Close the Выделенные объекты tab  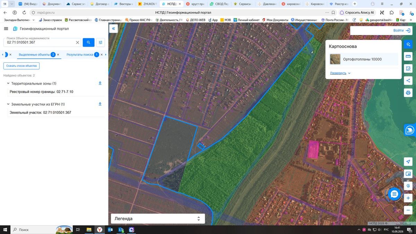tap(58, 55)
